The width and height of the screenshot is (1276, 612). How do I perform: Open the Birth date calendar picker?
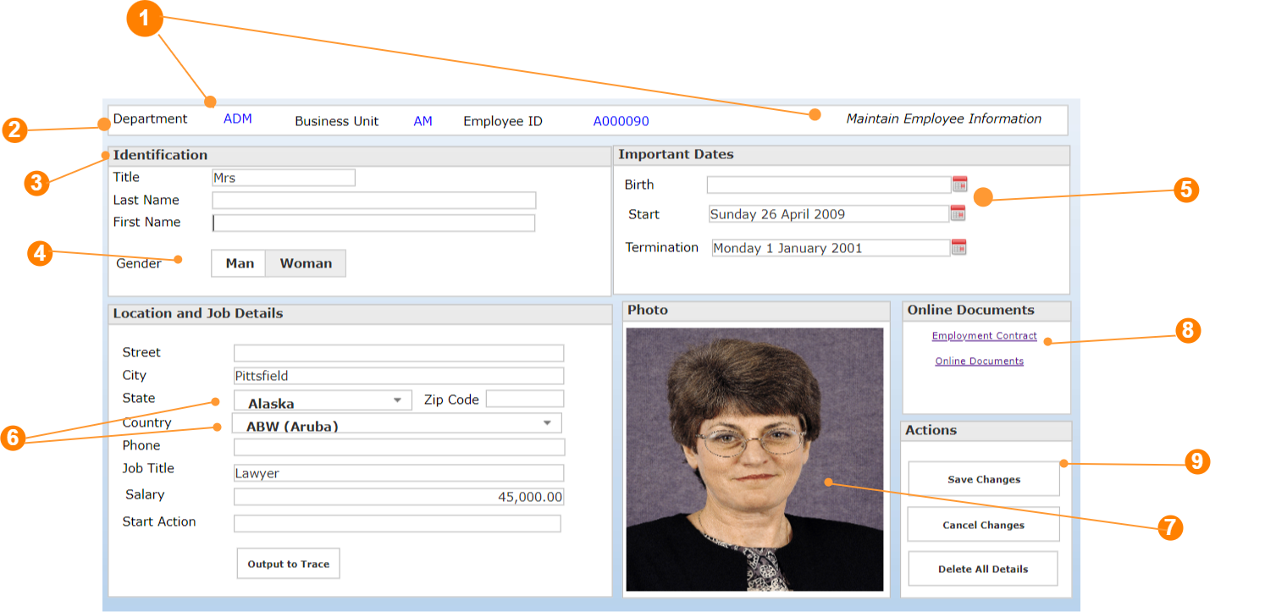(959, 185)
